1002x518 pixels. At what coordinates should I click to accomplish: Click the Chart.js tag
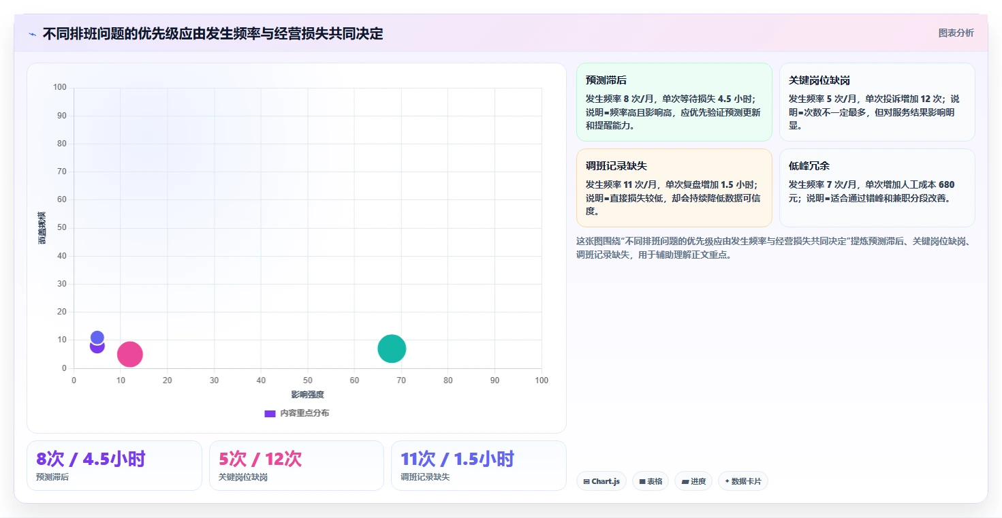[x=601, y=481]
